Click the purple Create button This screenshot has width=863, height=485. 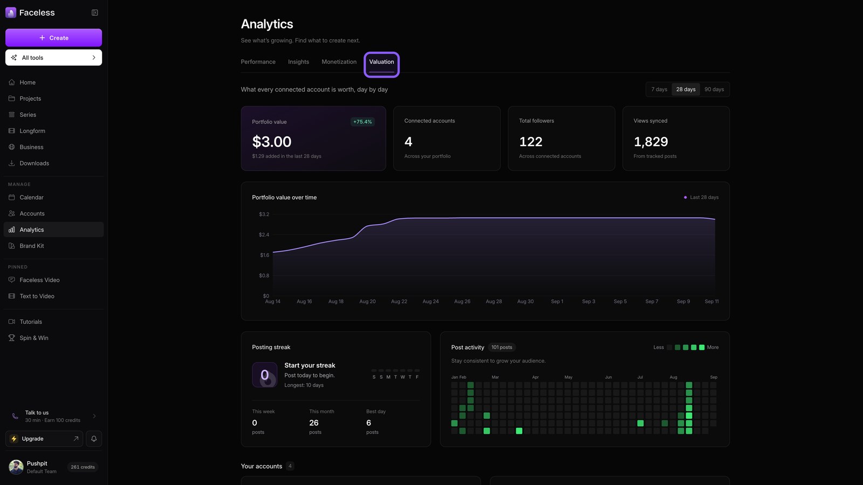point(53,38)
